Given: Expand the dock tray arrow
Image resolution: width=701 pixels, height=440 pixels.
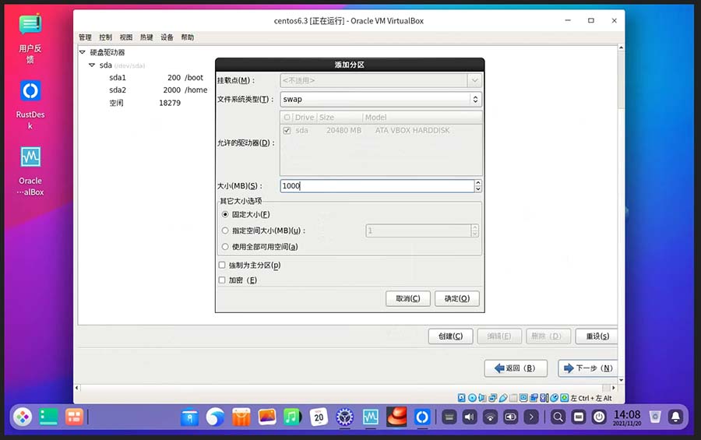Looking at the screenshot, I should tap(531, 417).
